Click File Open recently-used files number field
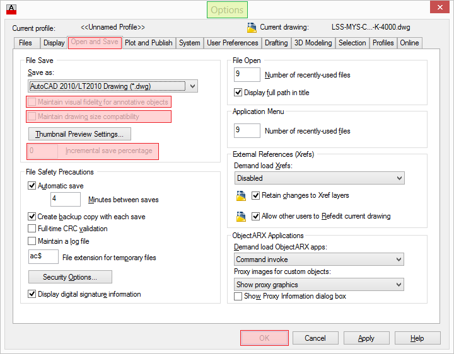Screen dimensions: 454x354 [247, 74]
